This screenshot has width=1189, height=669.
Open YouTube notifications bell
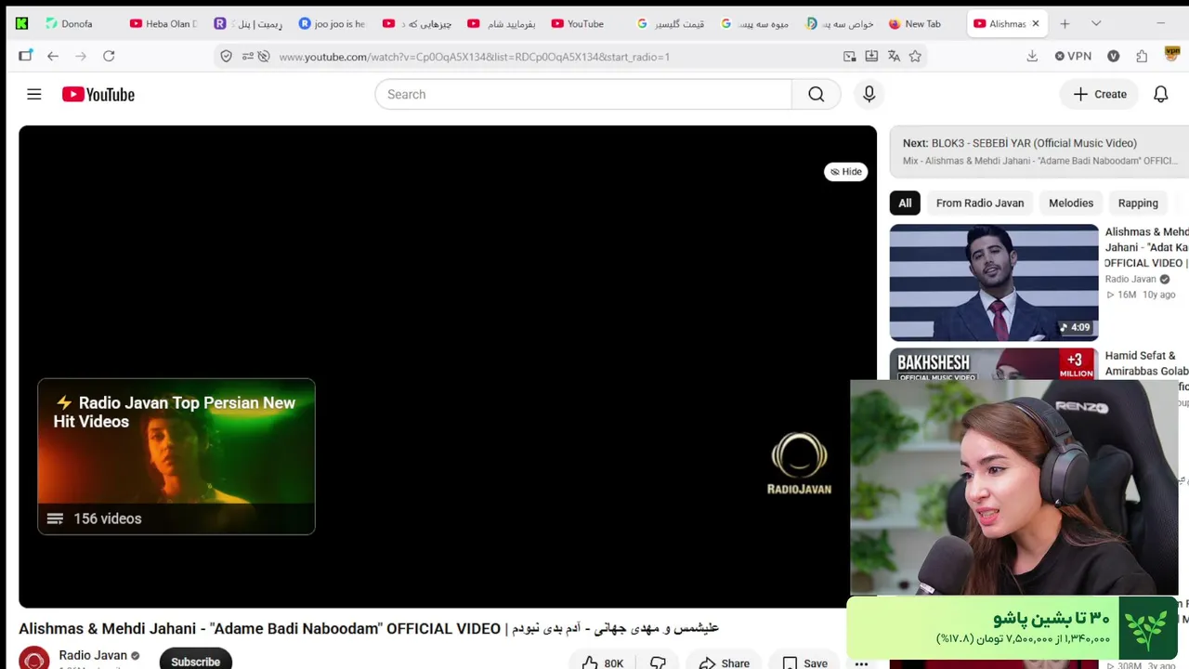point(1160,94)
